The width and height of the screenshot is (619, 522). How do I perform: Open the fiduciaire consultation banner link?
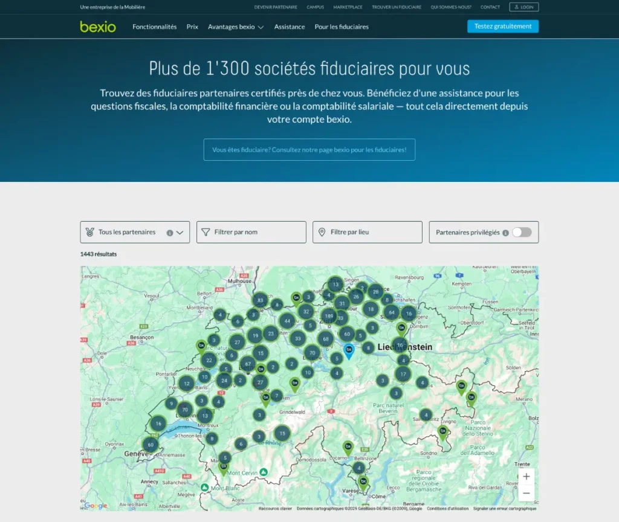309,149
